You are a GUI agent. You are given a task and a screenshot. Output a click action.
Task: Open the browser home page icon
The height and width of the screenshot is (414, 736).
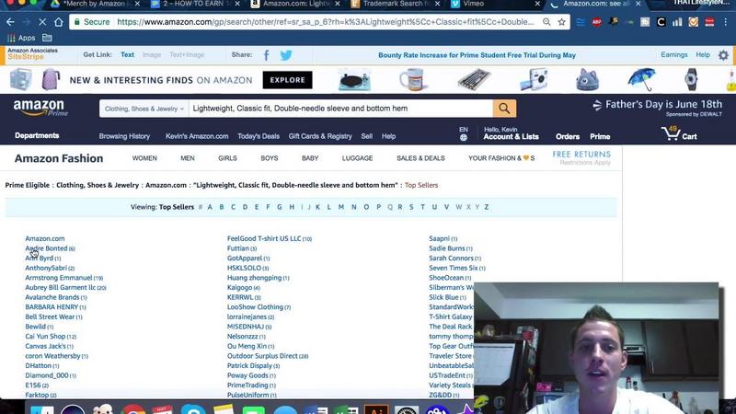pos(58,22)
